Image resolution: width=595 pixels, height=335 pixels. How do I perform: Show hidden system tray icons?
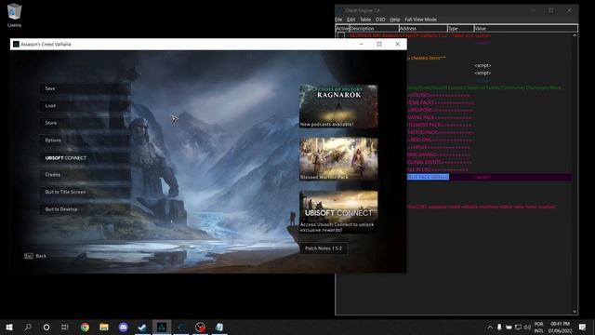[490, 327]
